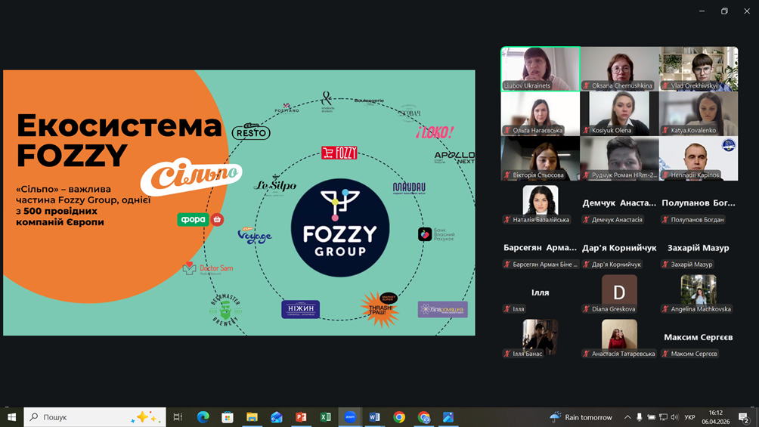Open File Explorer from taskbar
759x427 pixels.
click(x=252, y=417)
